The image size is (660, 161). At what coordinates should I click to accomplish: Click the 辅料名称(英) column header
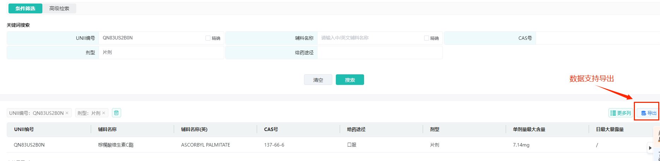(x=194, y=129)
